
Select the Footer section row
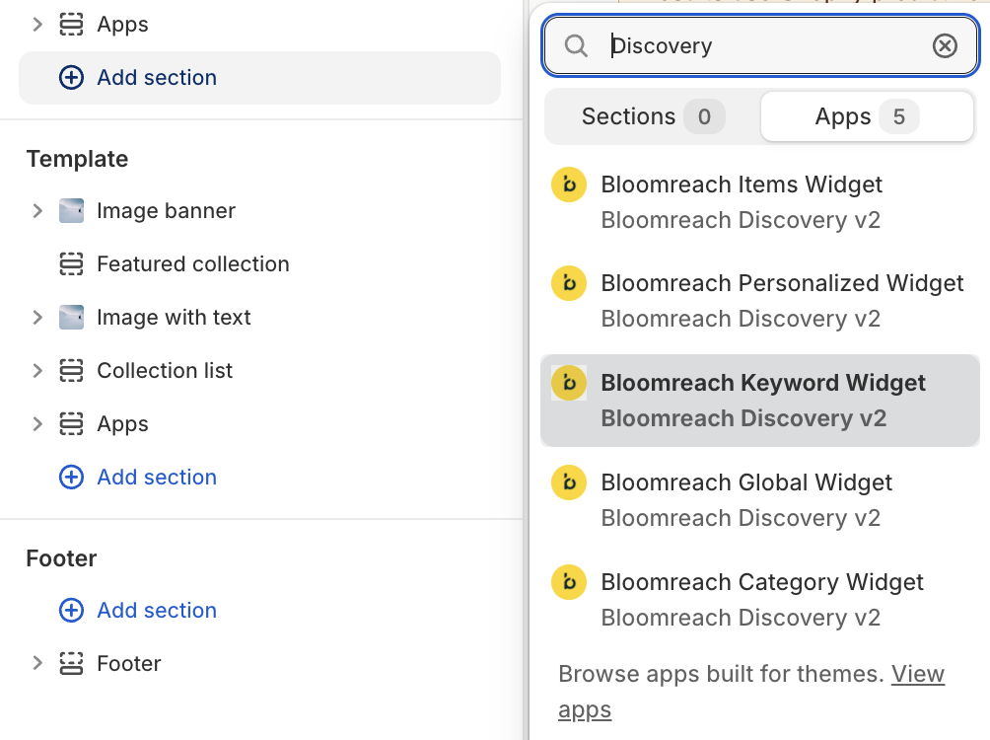tap(259, 664)
